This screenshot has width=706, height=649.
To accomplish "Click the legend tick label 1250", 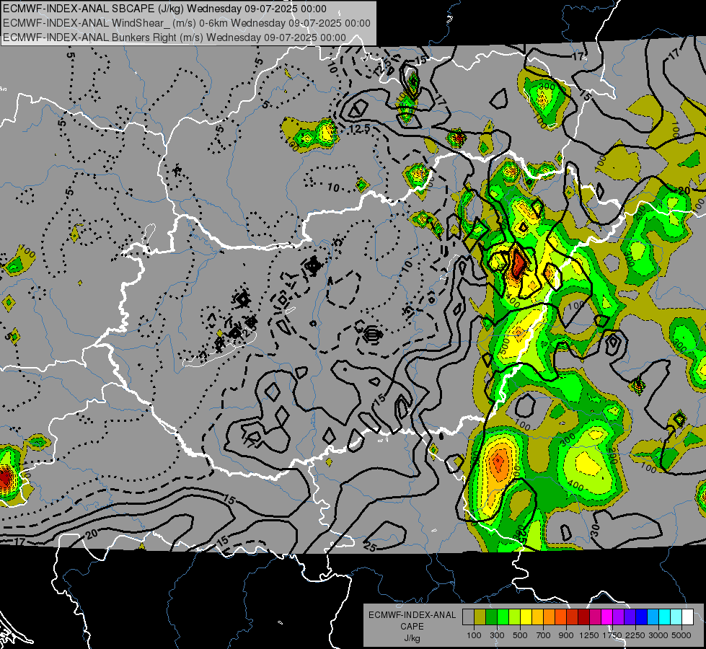I will (589, 635).
